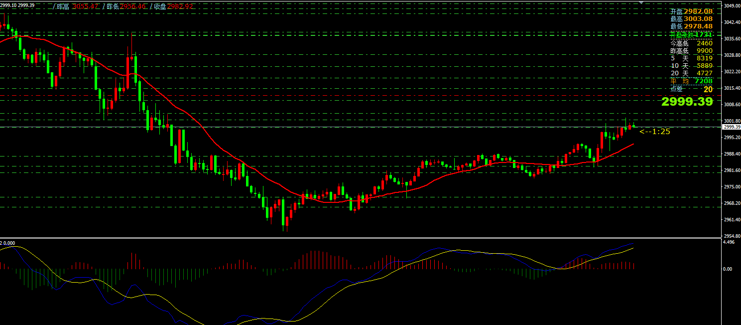The height and width of the screenshot is (325, 741).
Task: Select the 昨高低 9900 range label
Action: pyautogui.click(x=691, y=51)
